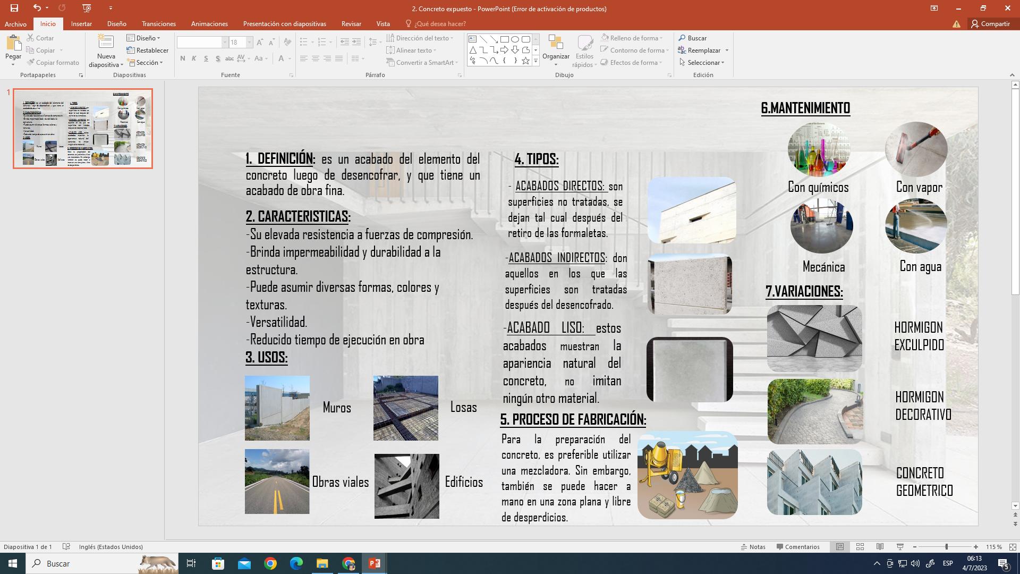This screenshot has width=1020, height=574.
Task: Select slide 1 thumbnail in panel
Action: click(83, 129)
